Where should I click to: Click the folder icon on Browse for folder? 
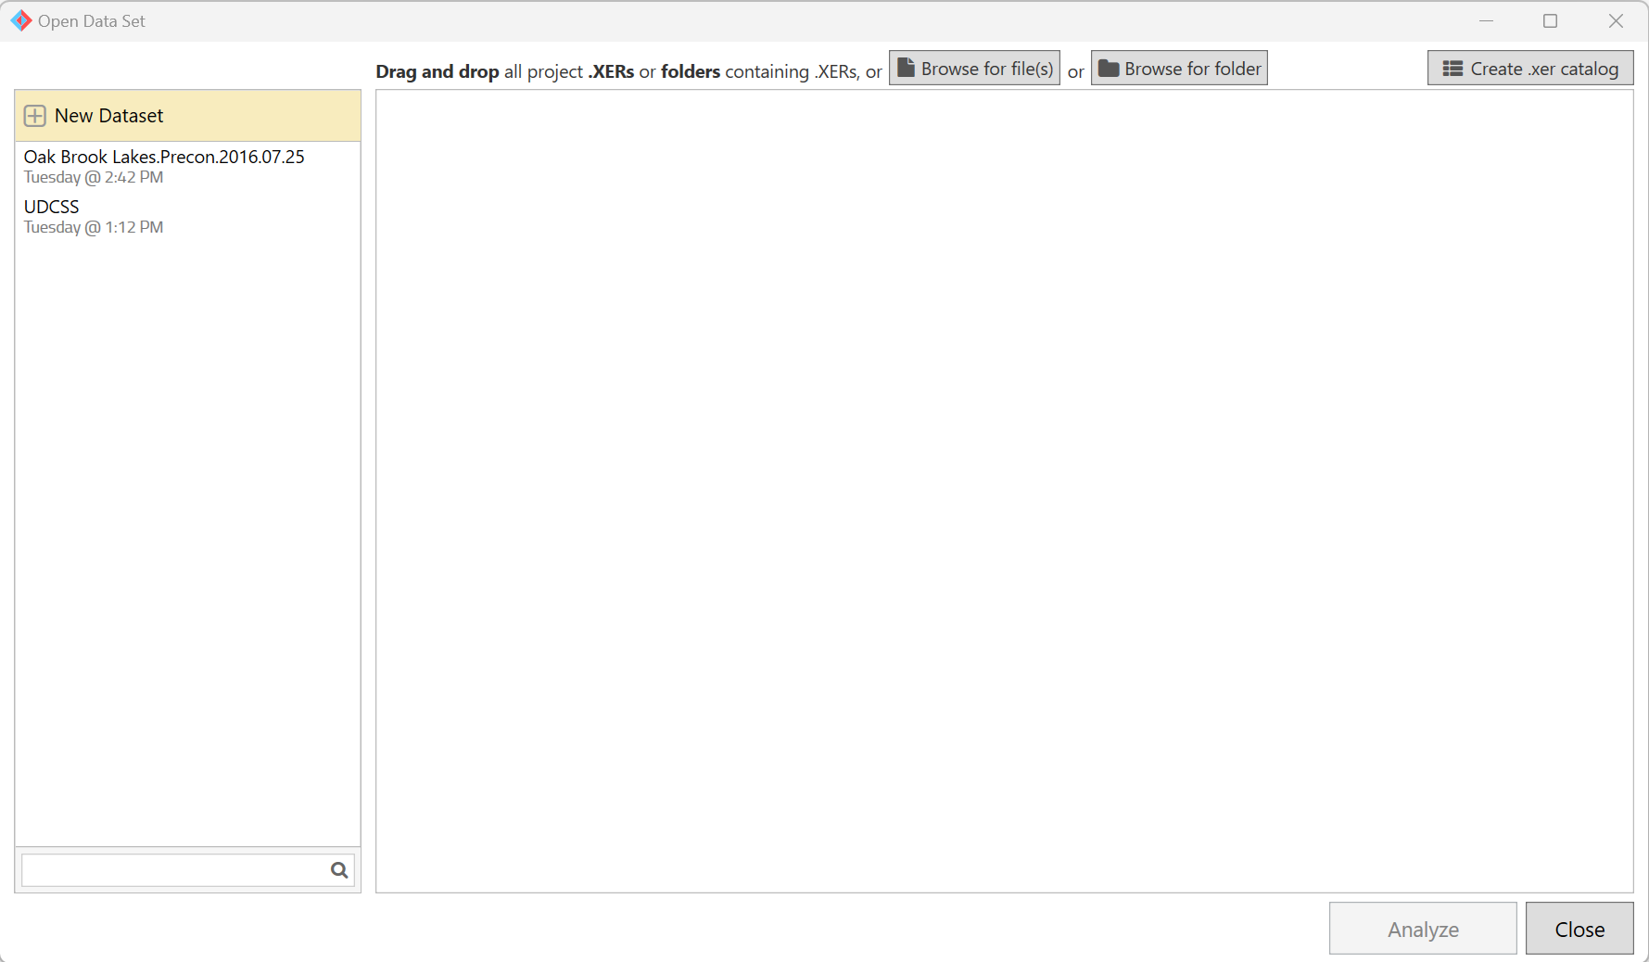click(x=1108, y=69)
